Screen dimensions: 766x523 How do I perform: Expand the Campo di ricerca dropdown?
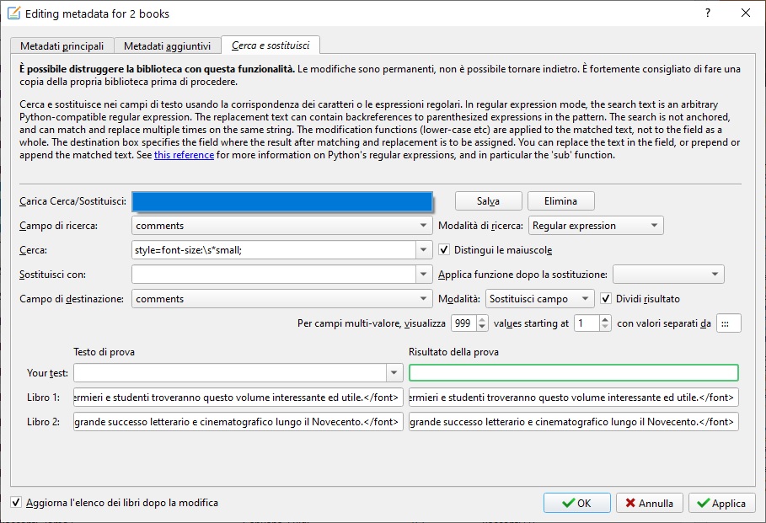coord(281,226)
